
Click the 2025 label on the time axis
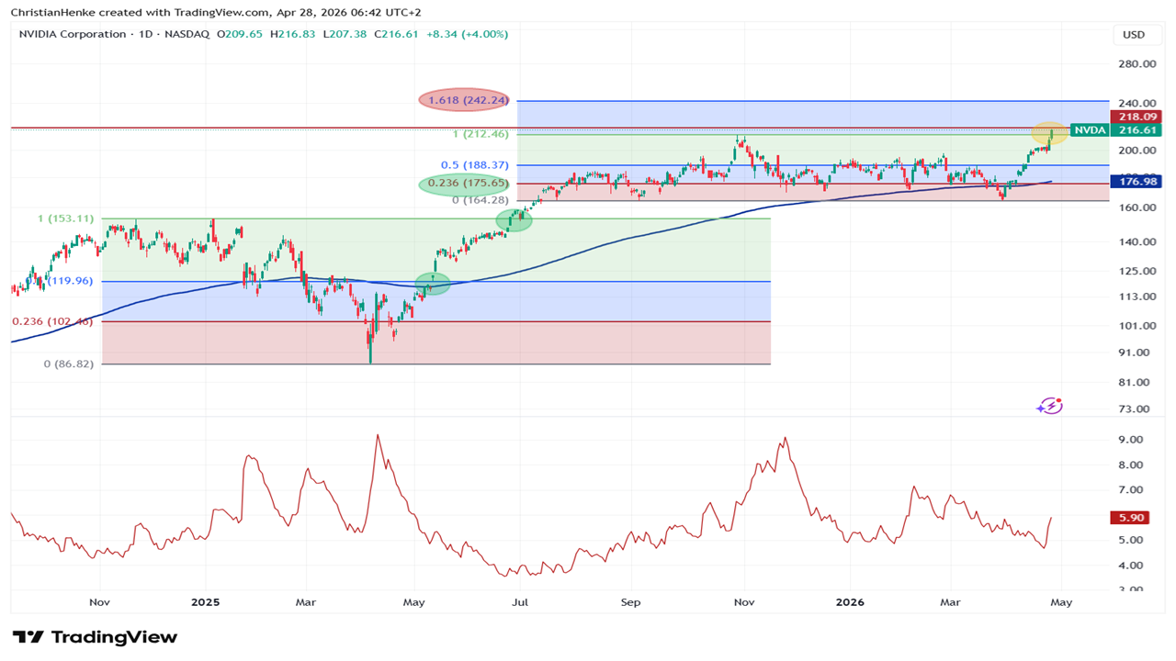pyautogui.click(x=205, y=603)
